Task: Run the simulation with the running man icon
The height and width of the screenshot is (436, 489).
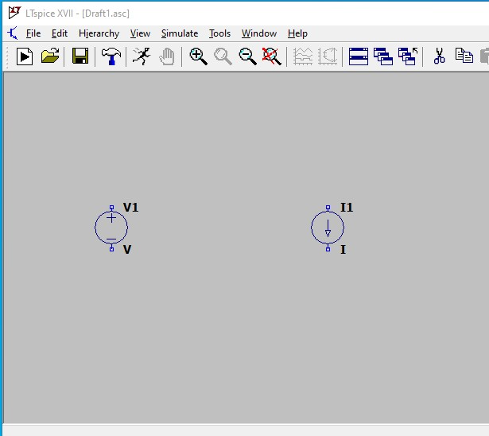Action: click(x=142, y=56)
